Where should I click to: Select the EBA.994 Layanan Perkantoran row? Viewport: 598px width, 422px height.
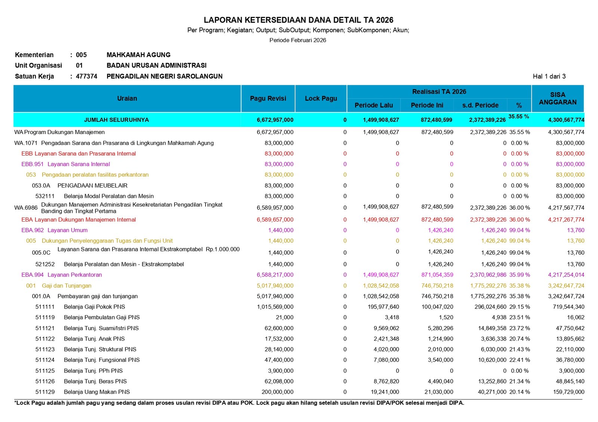pyautogui.click(x=62, y=275)
